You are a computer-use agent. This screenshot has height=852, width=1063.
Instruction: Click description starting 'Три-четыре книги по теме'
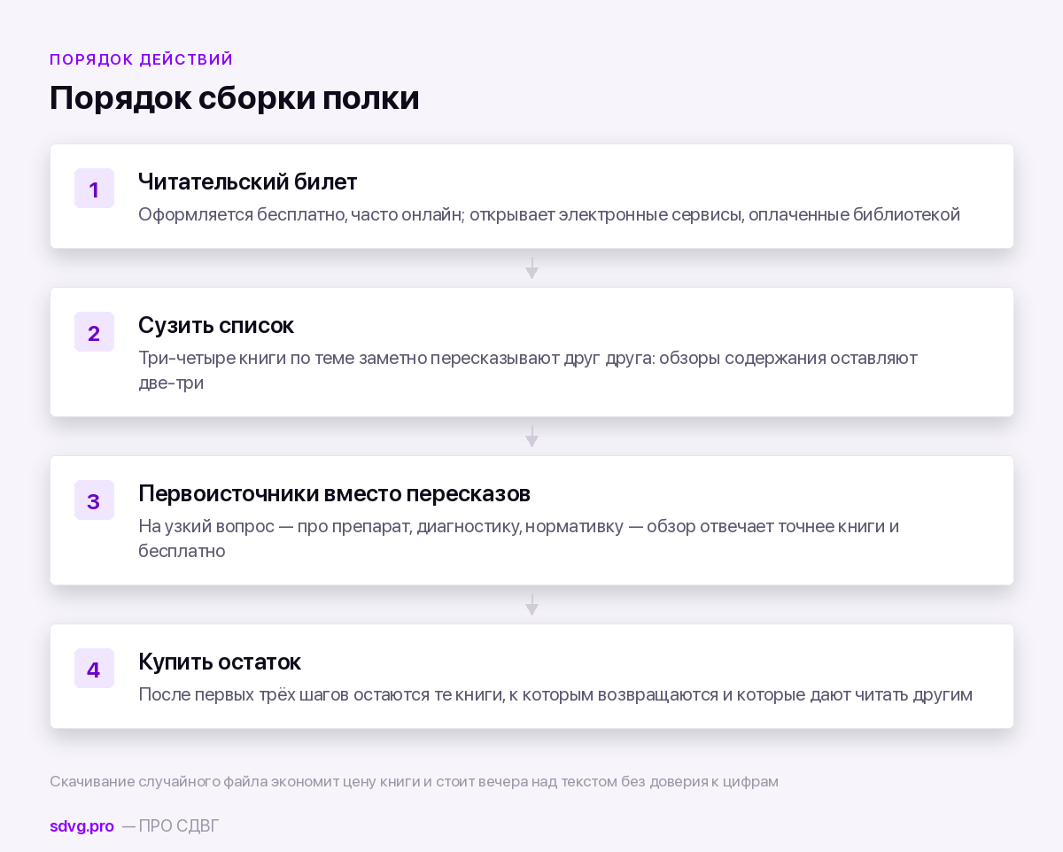pyautogui.click(x=528, y=370)
